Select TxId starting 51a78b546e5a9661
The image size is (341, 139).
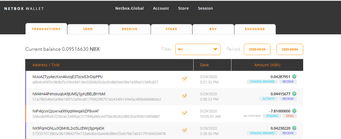point(97,99)
